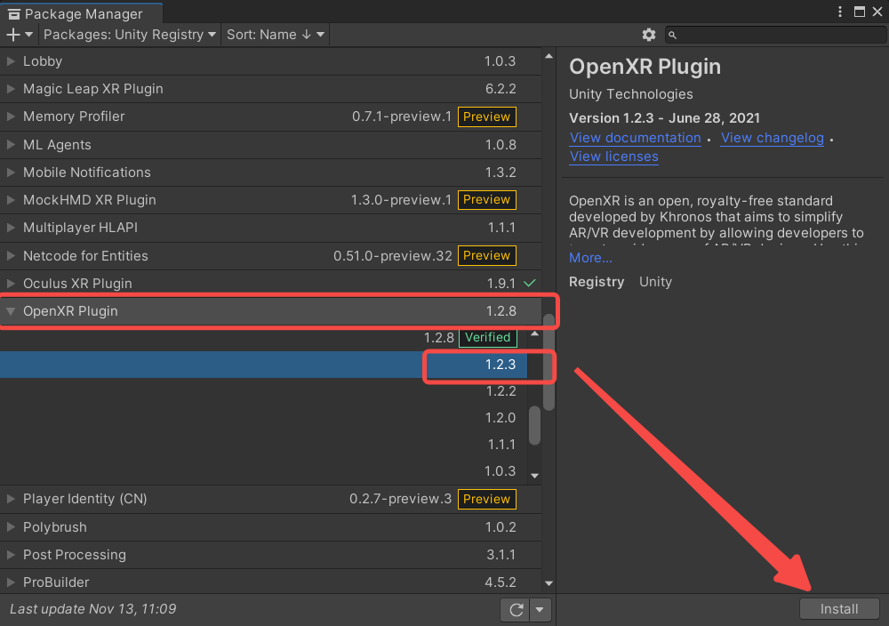
Task: Select OpenXR version 1.2.0
Action: [x=264, y=418]
